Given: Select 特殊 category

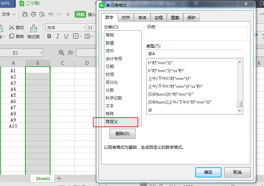Looking at the screenshot, I should (x=122, y=114).
